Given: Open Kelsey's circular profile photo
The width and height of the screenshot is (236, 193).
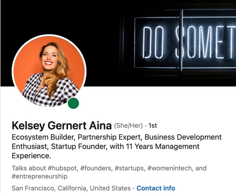Looking at the screenshot, I should pos(49,71).
